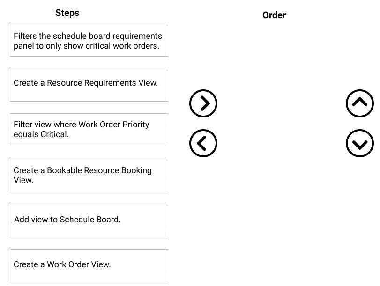The width and height of the screenshot is (380, 286).
Task: Select 'Create a Resource Requirements View' step
Action: pyautogui.click(x=89, y=86)
